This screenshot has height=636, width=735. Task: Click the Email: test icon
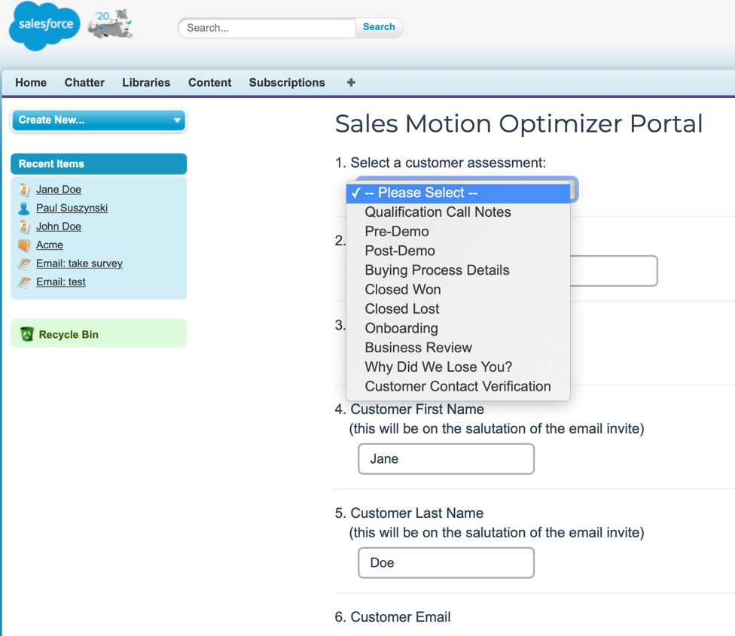tap(24, 282)
